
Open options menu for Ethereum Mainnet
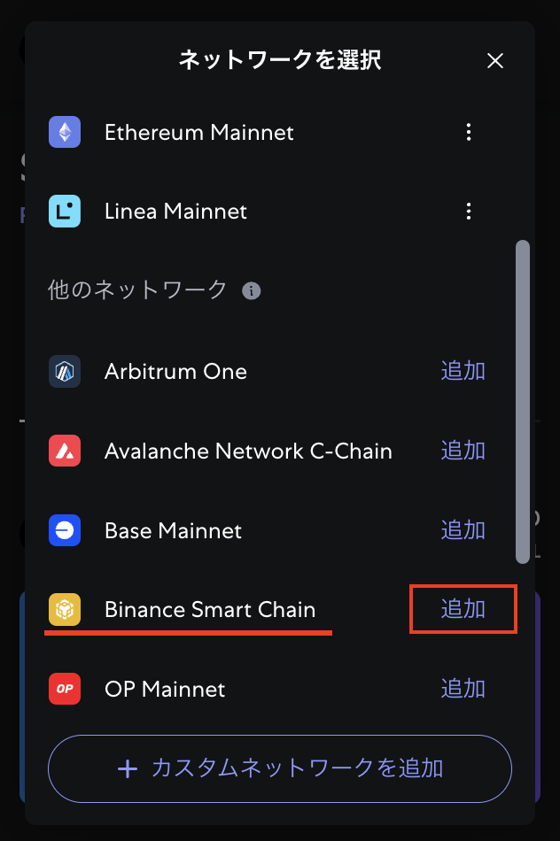pyautogui.click(x=469, y=132)
